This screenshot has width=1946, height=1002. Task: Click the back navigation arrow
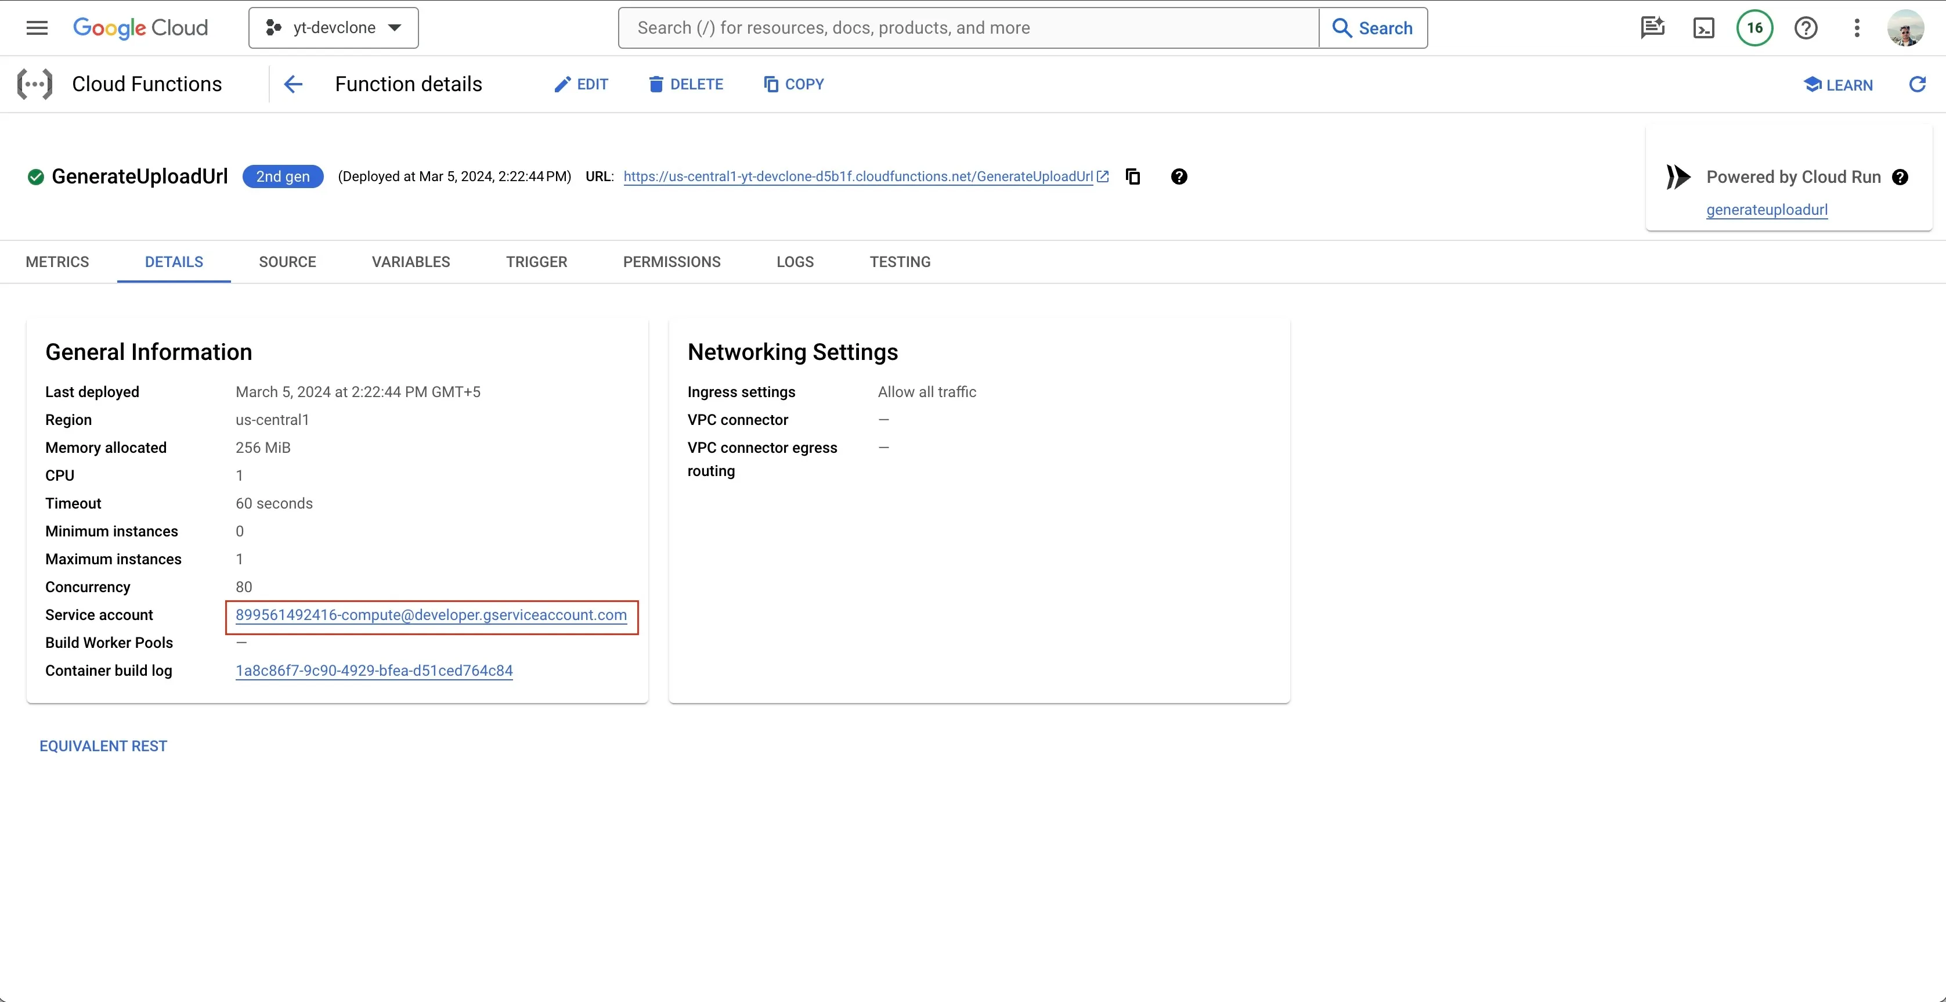291,84
